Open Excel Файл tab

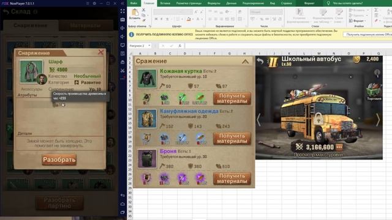134,3
